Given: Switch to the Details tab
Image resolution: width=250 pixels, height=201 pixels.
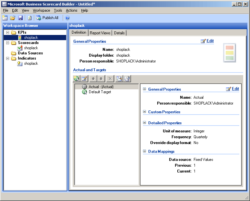Looking at the screenshot, I should (119, 33).
